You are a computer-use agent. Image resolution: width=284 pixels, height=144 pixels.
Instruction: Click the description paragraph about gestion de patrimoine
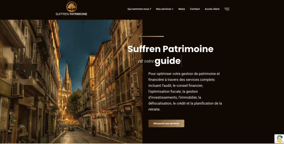click(185, 92)
